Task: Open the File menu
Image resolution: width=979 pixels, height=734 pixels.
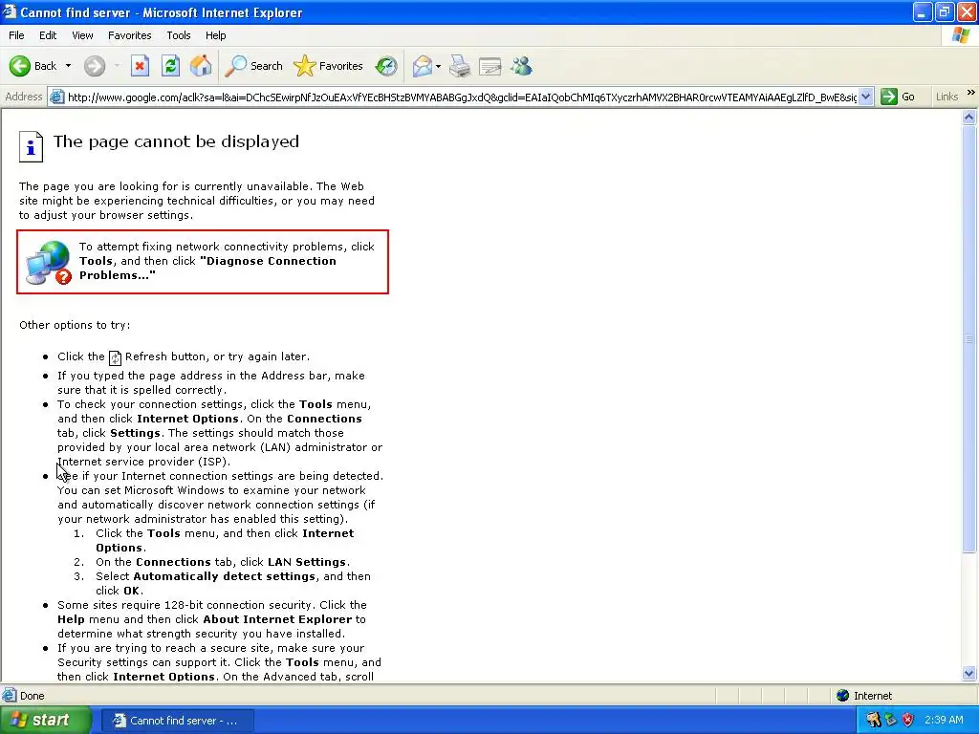Action: tap(16, 35)
